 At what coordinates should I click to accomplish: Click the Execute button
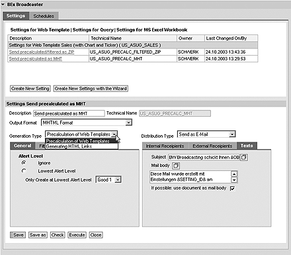(77, 235)
